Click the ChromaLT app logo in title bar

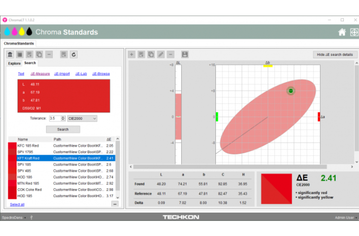[4, 20]
